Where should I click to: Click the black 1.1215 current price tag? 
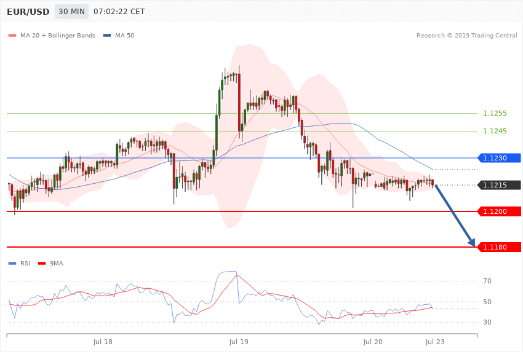coord(500,185)
